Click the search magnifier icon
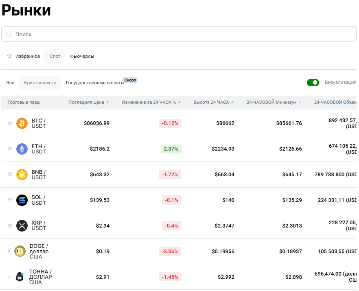Viewport: 359px width, 291px height. click(9, 35)
